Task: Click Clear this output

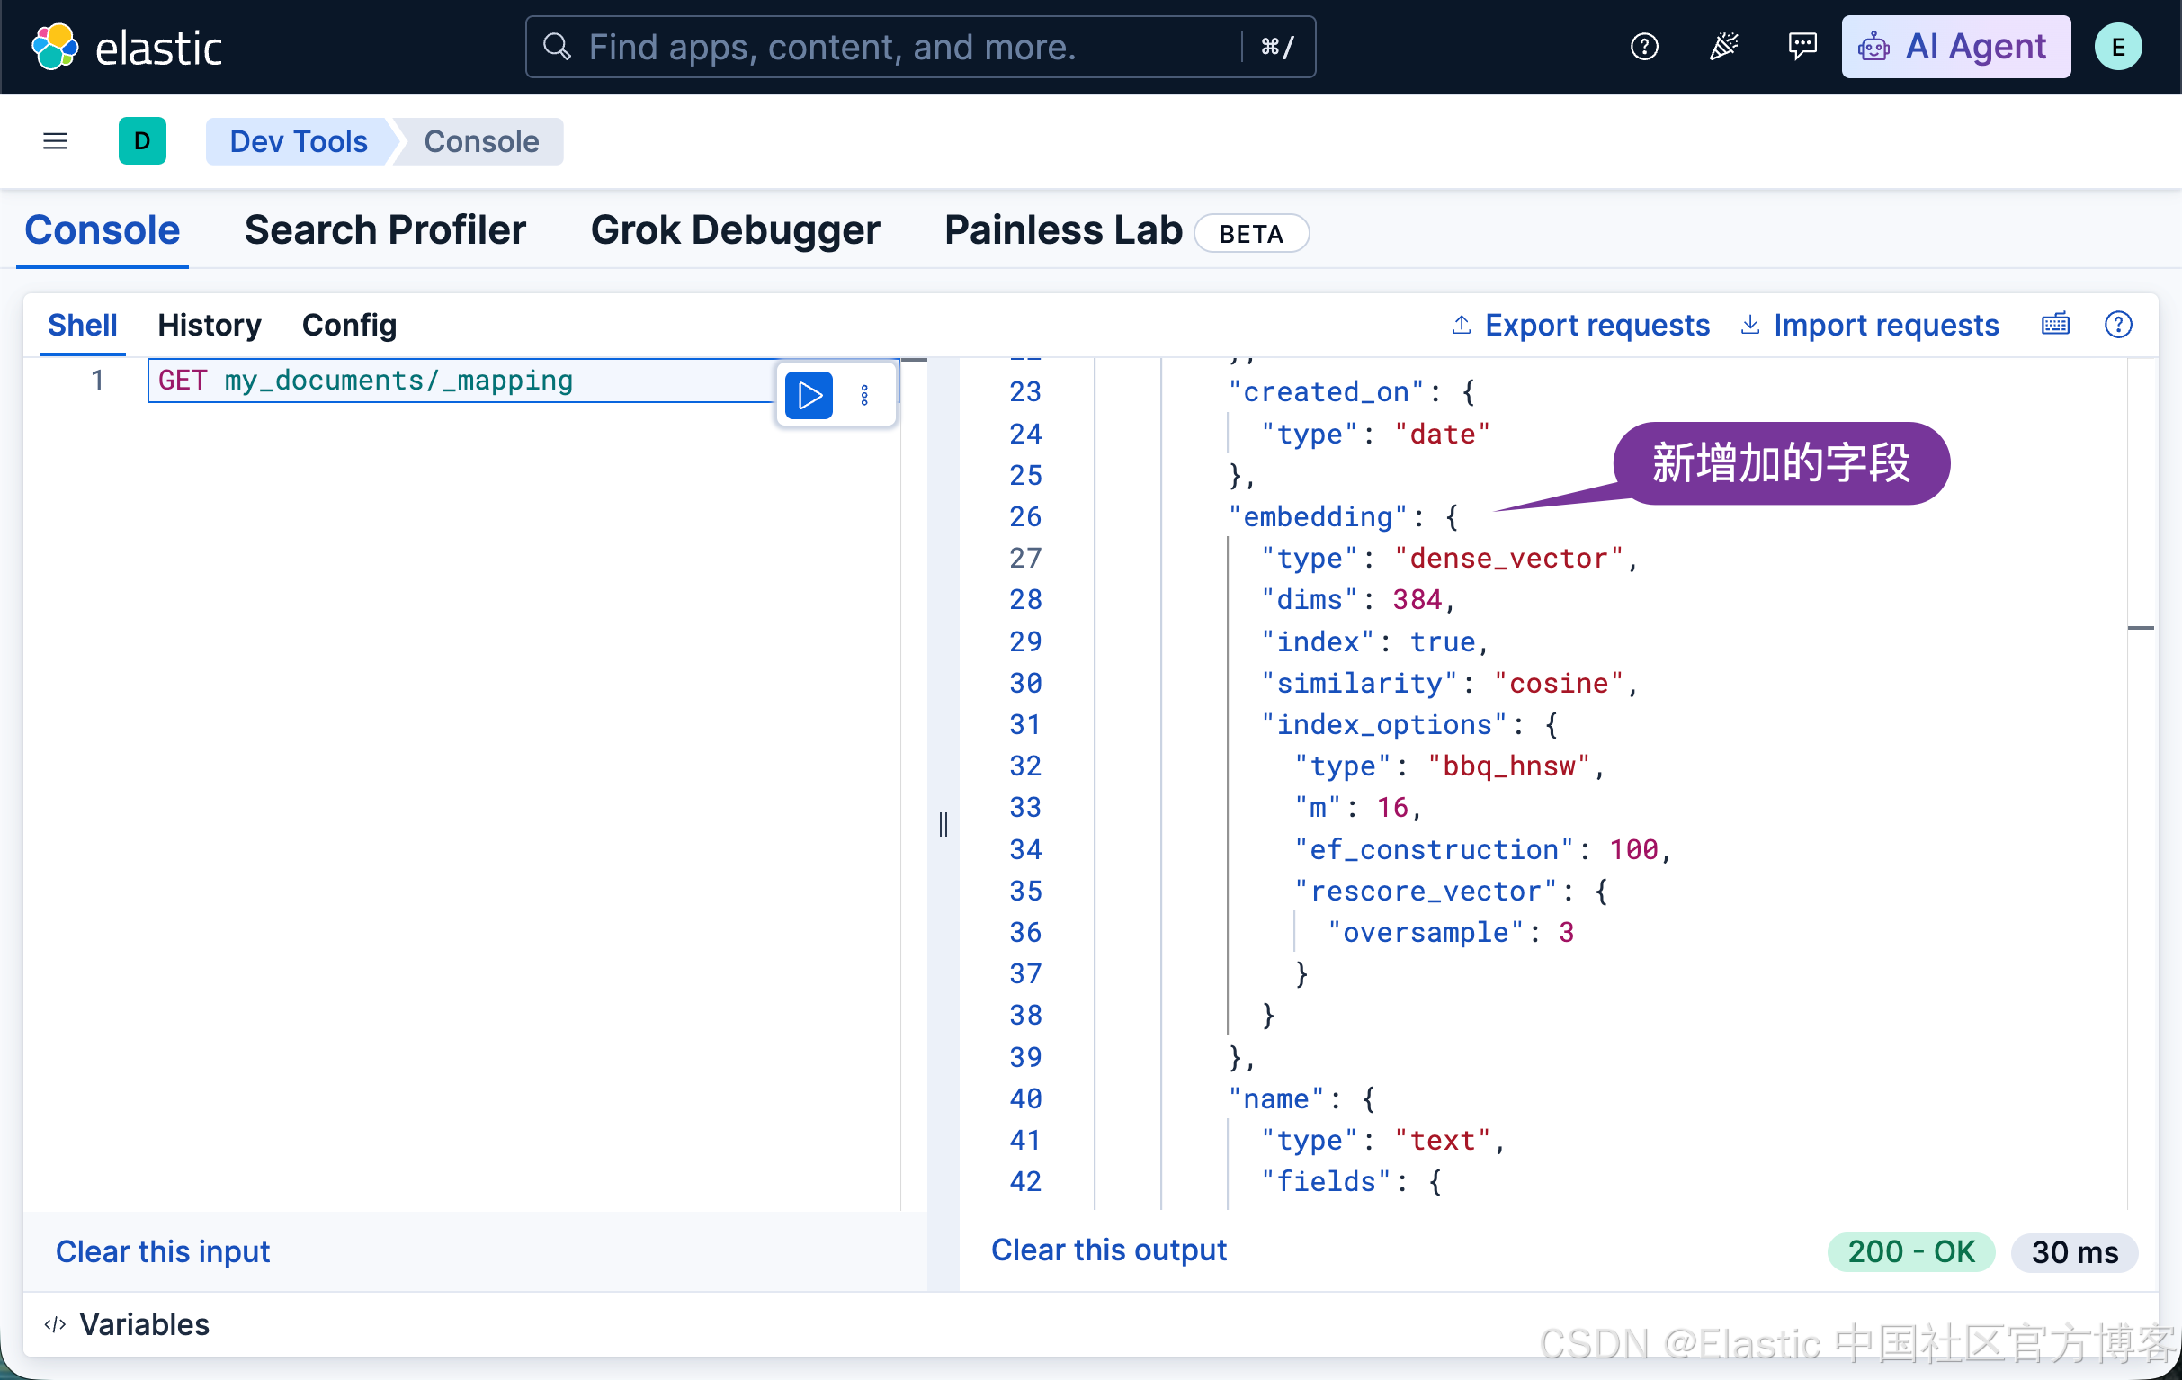Action: point(1108,1249)
